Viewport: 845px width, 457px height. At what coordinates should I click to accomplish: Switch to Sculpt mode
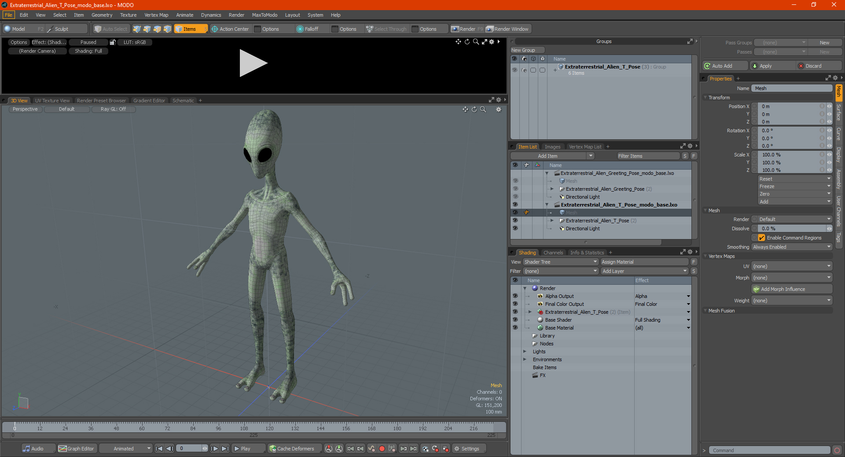pyautogui.click(x=66, y=29)
